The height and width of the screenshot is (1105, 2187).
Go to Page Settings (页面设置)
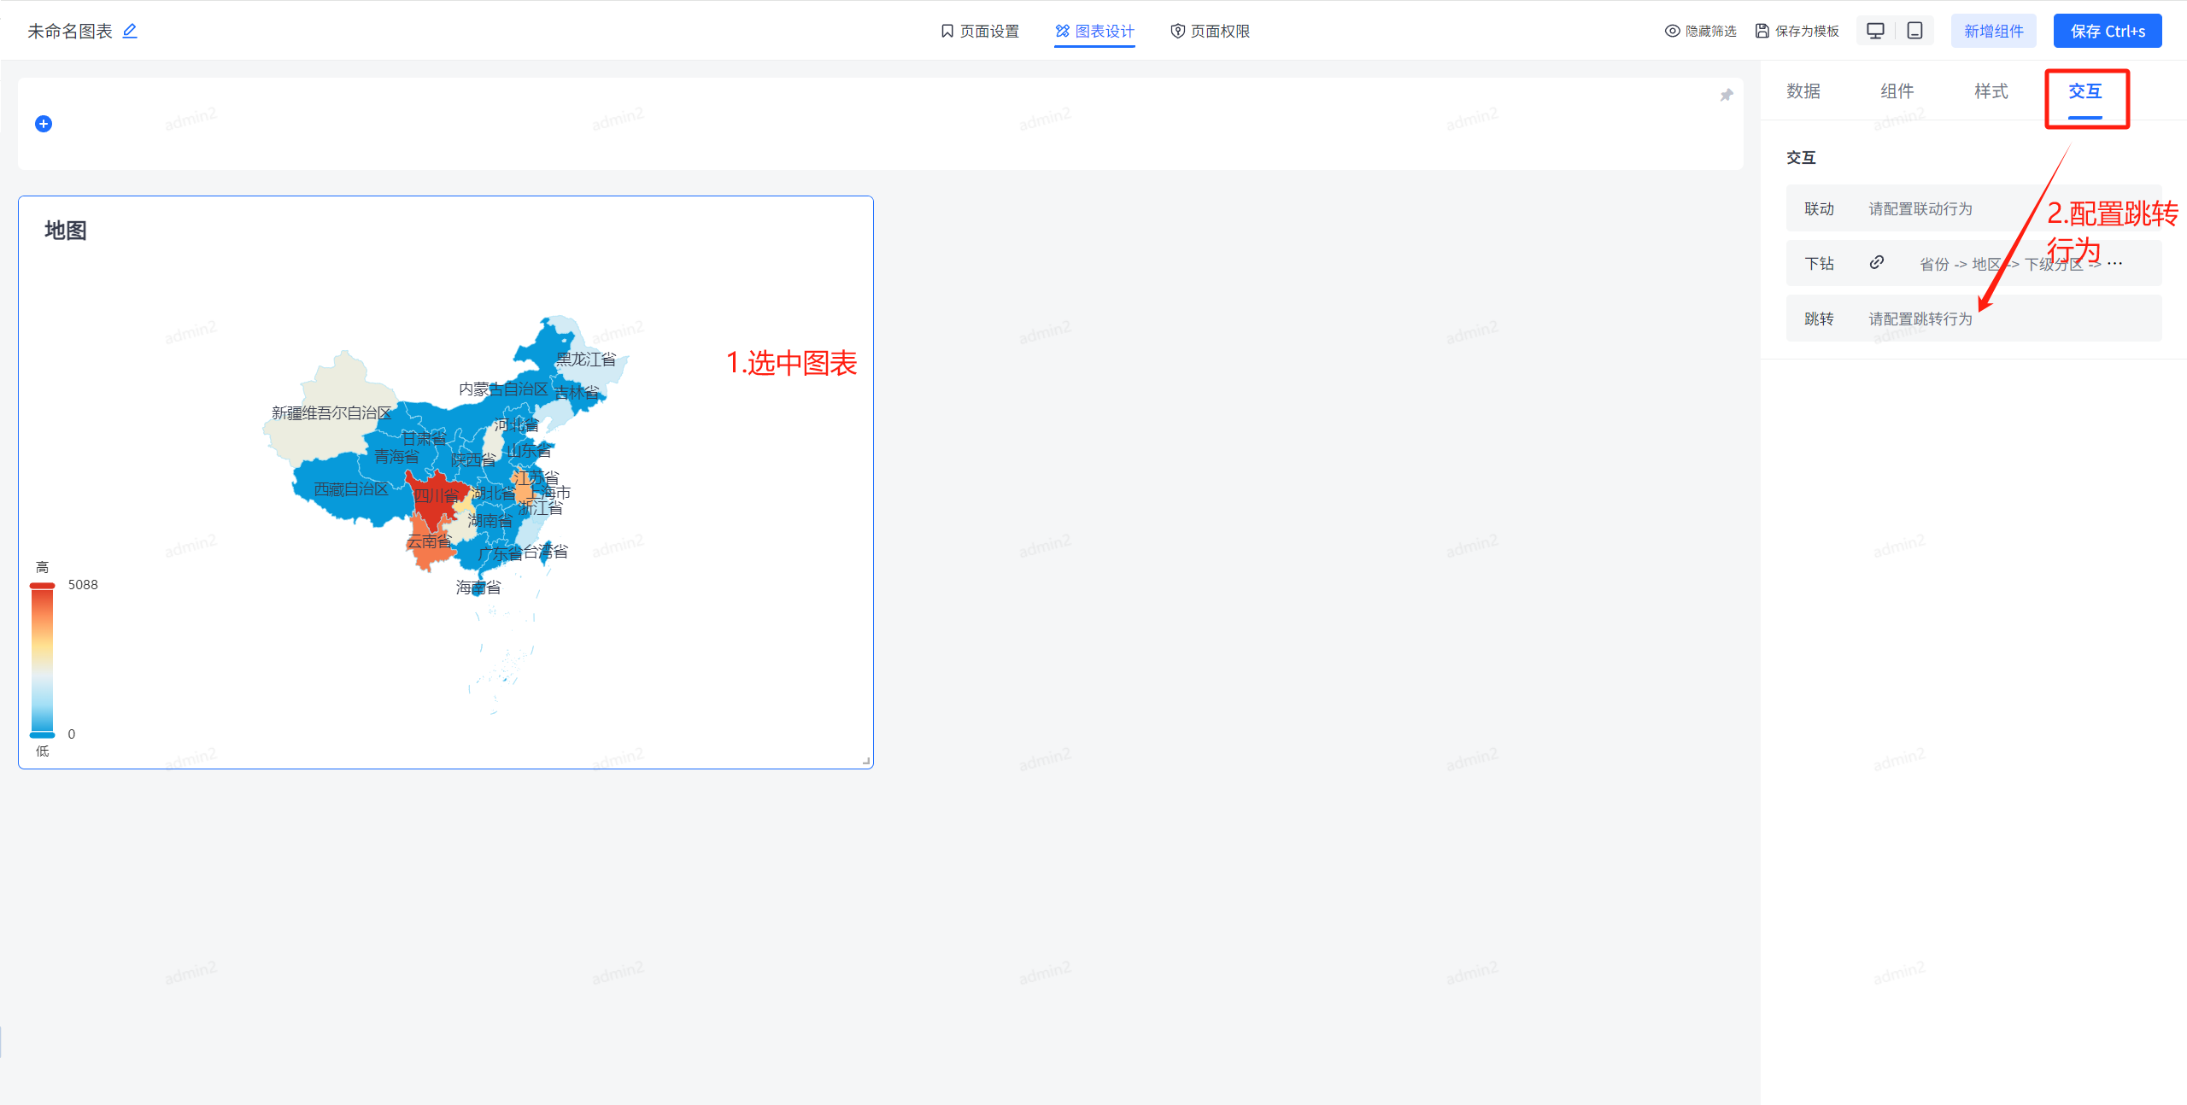[x=980, y=32]
